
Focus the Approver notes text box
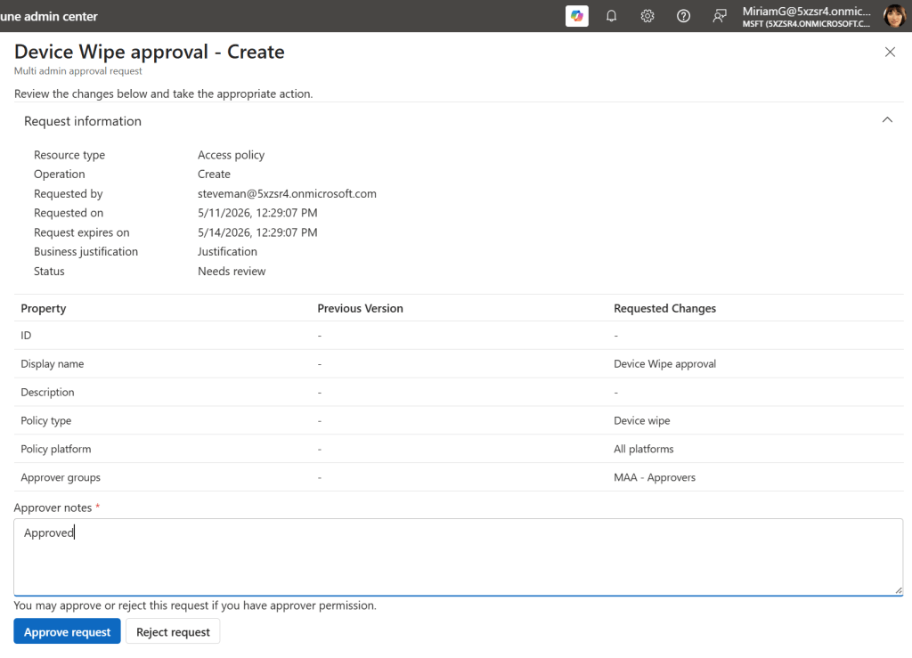pyautogui.click(x=459, y=556)
